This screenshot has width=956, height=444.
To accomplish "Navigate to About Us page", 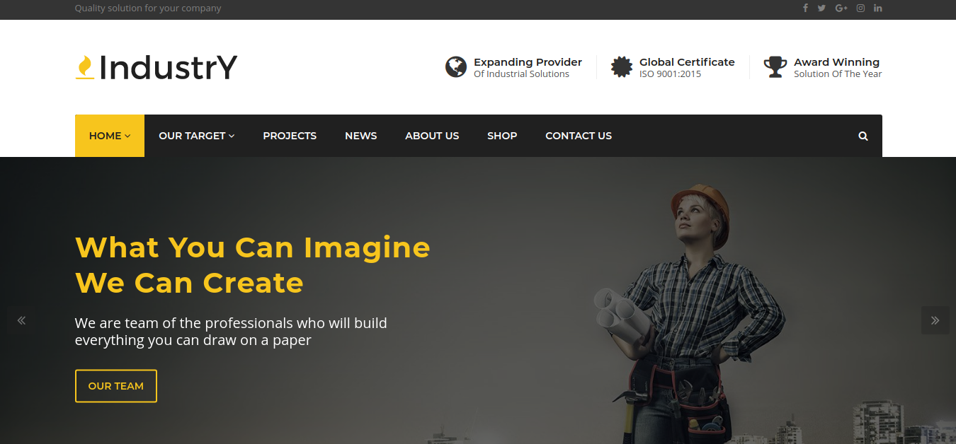I will (432, 136).
